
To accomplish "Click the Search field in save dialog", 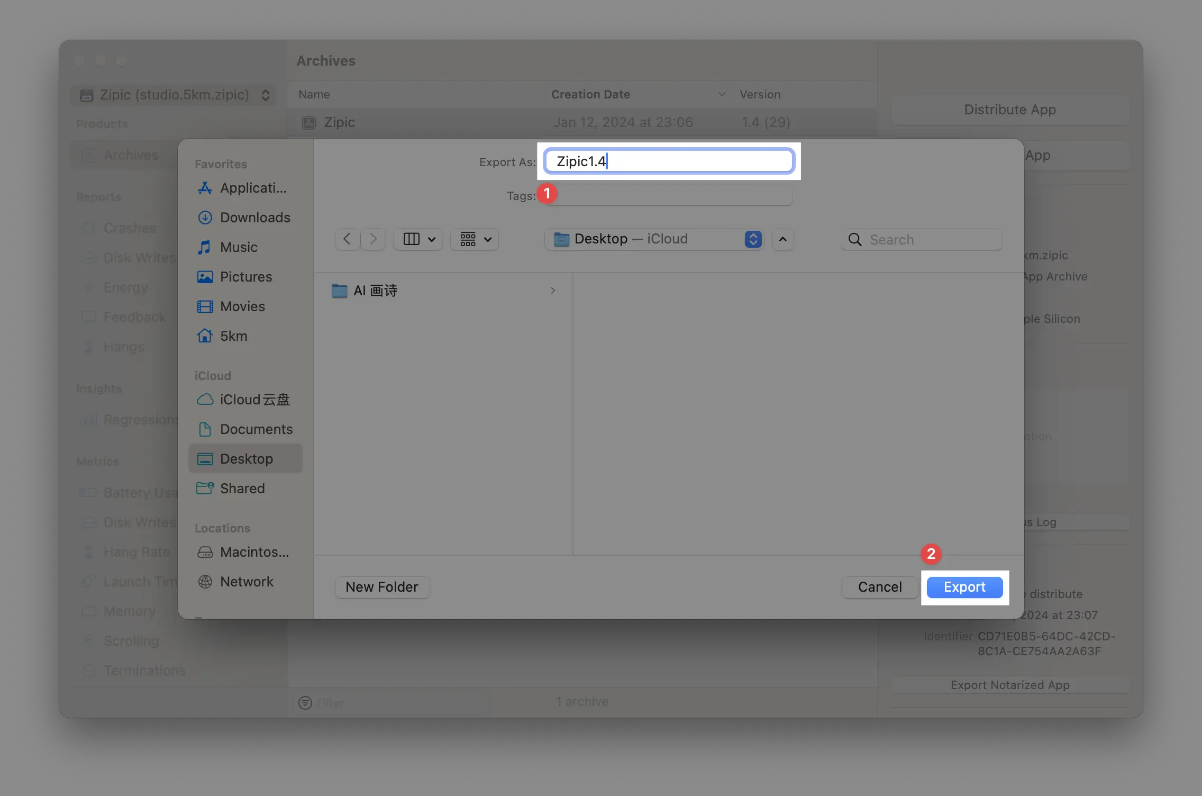I will (921, 239).
